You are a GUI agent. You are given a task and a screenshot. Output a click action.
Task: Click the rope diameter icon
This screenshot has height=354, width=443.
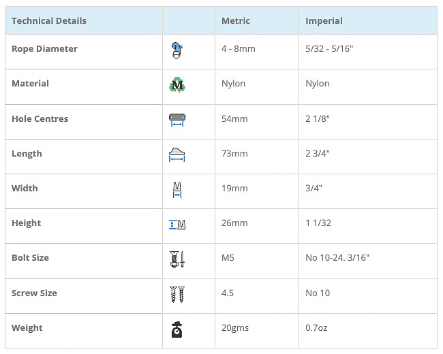pos(177,50)
